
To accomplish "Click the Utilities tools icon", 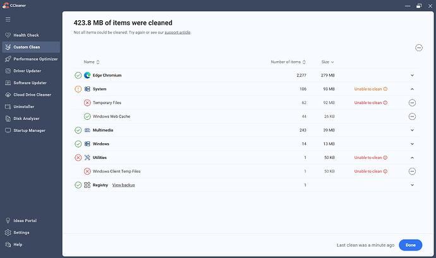I will point(87,157).
